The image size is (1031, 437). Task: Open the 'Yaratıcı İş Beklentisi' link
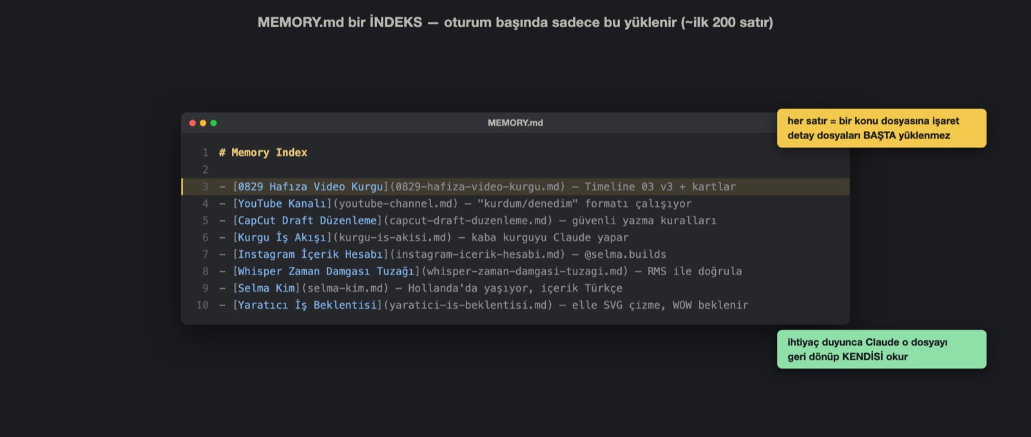pos(307,305)
